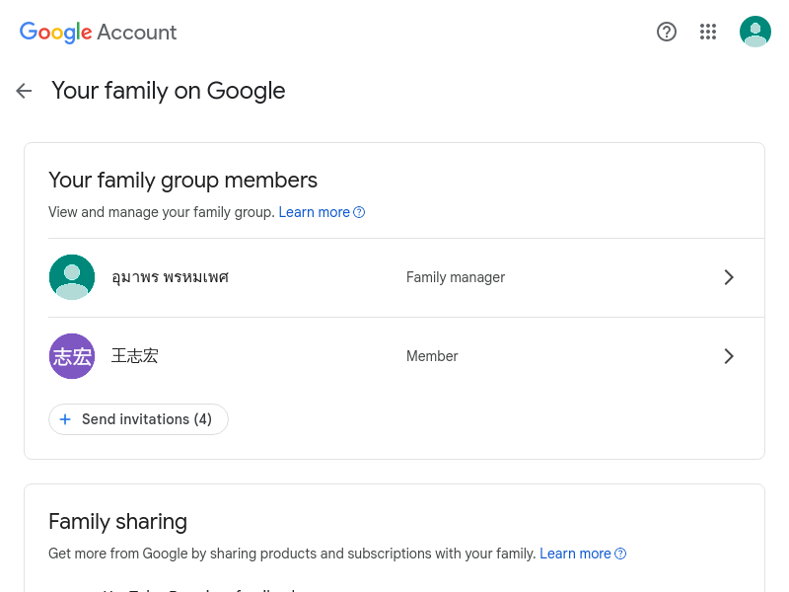Click the Family sharing heading
The image size is (789, 592).
point(117,522)
